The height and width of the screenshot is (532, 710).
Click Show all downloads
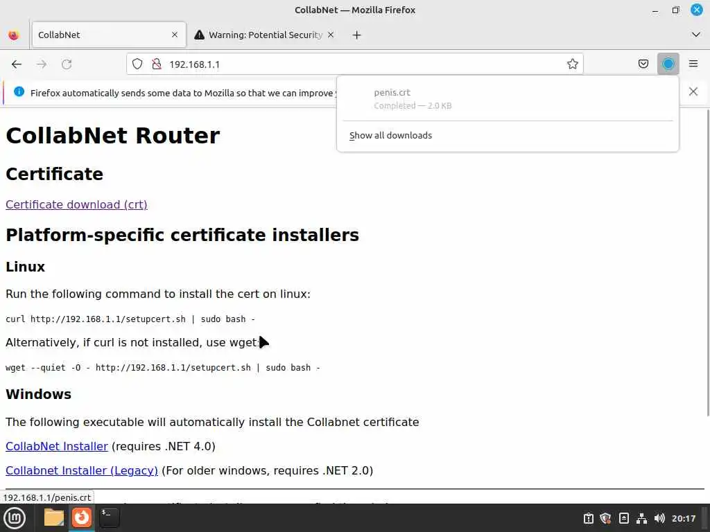(x=390, y=135)
